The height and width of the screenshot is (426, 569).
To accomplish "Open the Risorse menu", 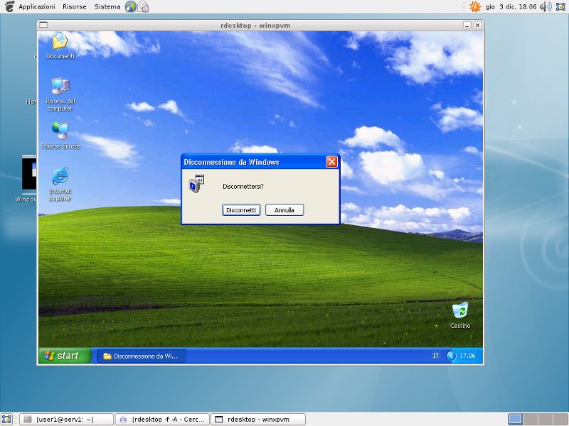I will [75, 6].
